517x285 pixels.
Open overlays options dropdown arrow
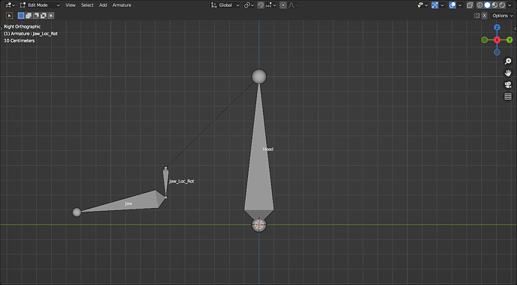pyautogui.click(x=460, y=5)
